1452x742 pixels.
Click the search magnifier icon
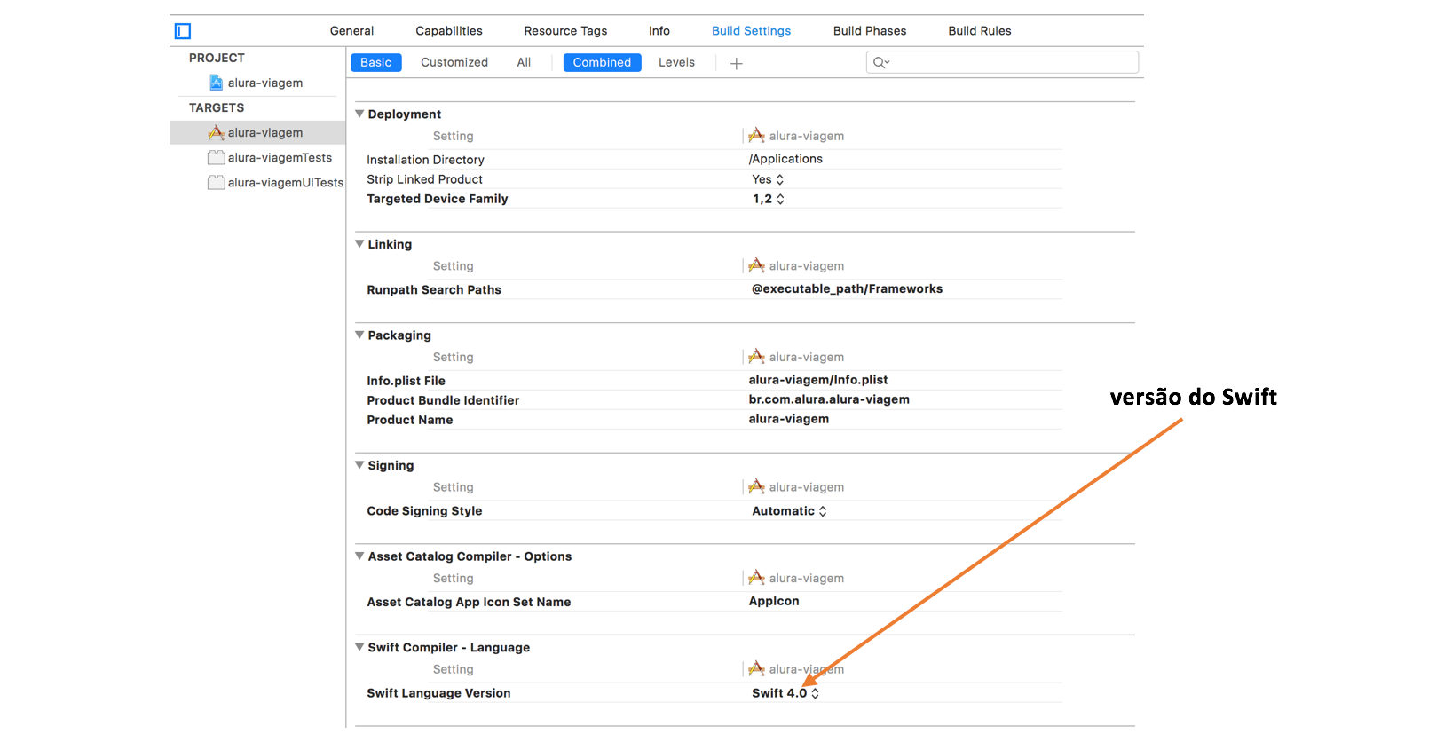point(880,62)
